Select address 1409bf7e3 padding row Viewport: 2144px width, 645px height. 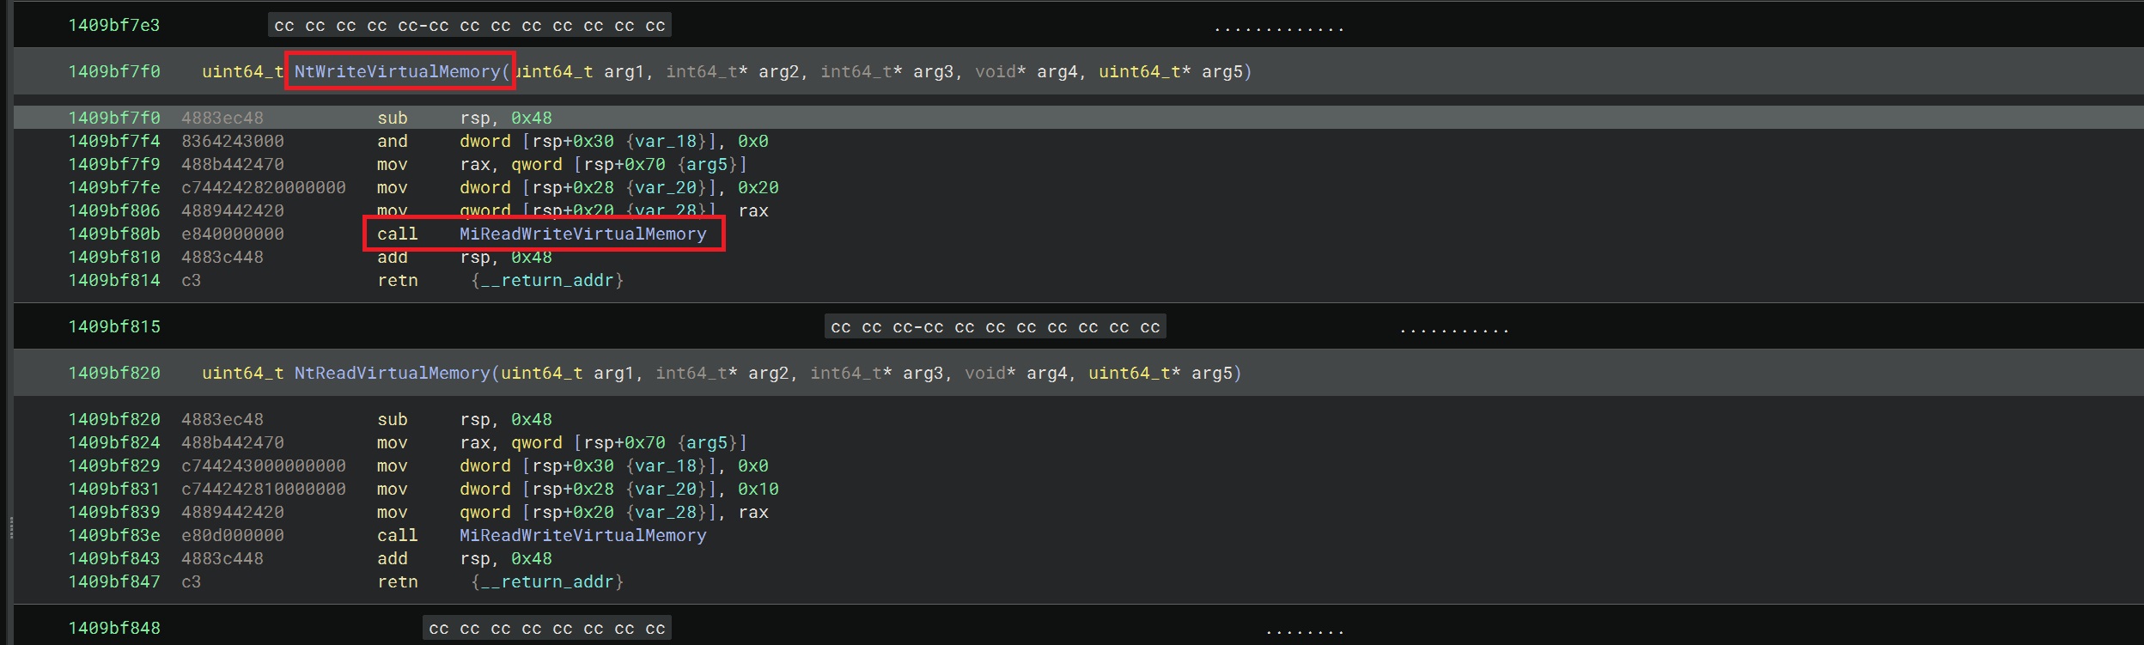pos(114,25)
